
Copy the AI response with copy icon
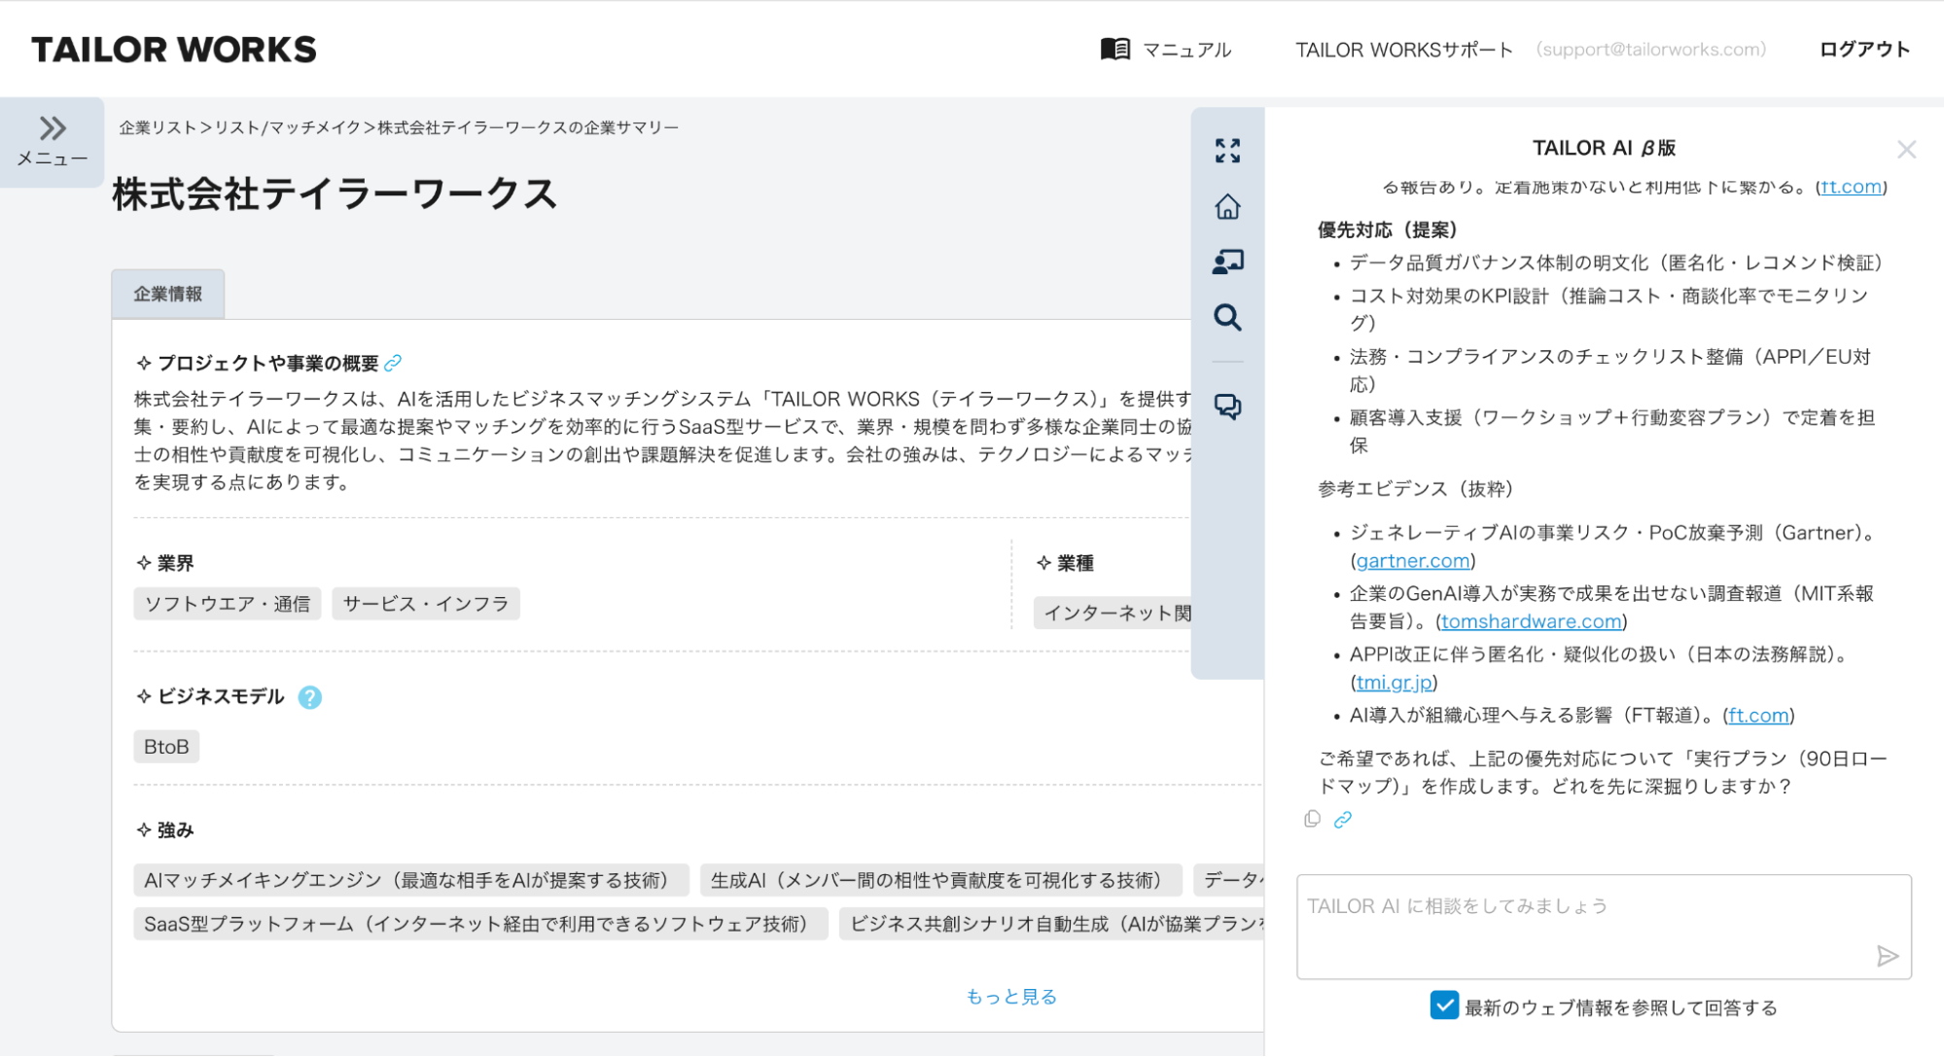tap(1312, 819)
